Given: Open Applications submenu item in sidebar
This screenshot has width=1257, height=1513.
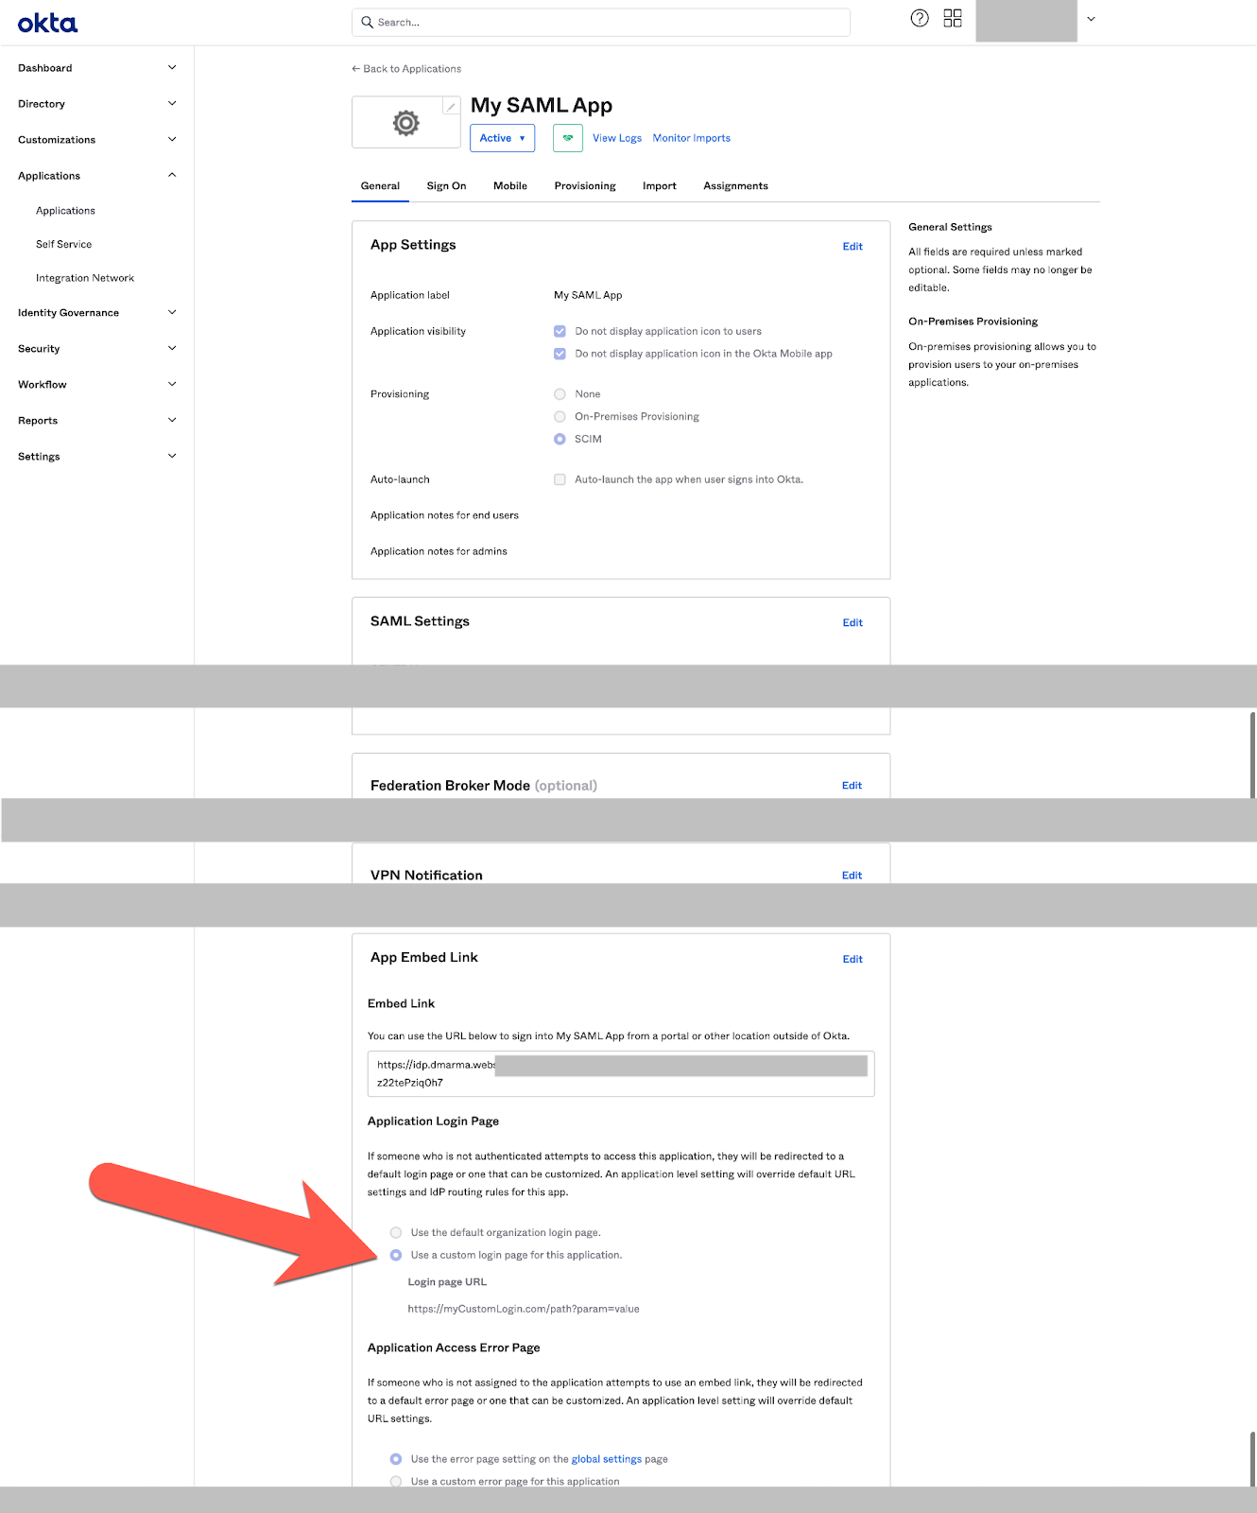Looking at the screenshot, I should point(65,211).
